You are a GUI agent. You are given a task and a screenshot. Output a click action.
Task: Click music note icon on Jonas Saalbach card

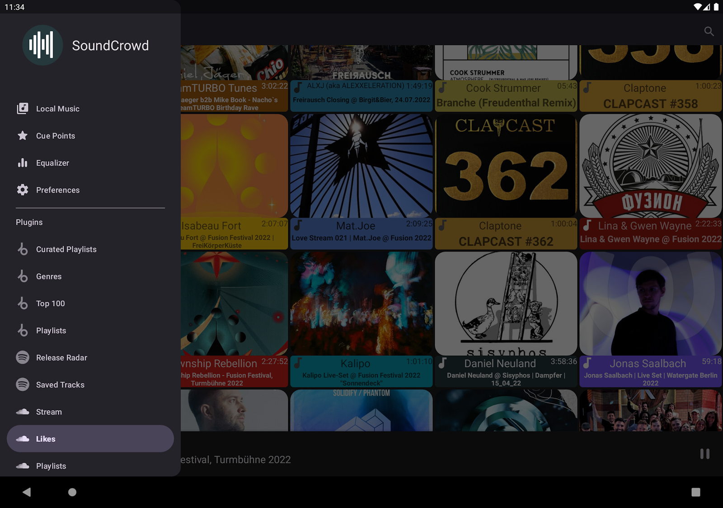pyautogui.click(x=587, y=363)
